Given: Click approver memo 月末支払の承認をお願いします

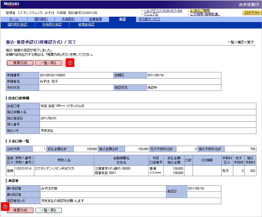Looking at the screenshot, I should pyautogui.click(x=63, y=201).
